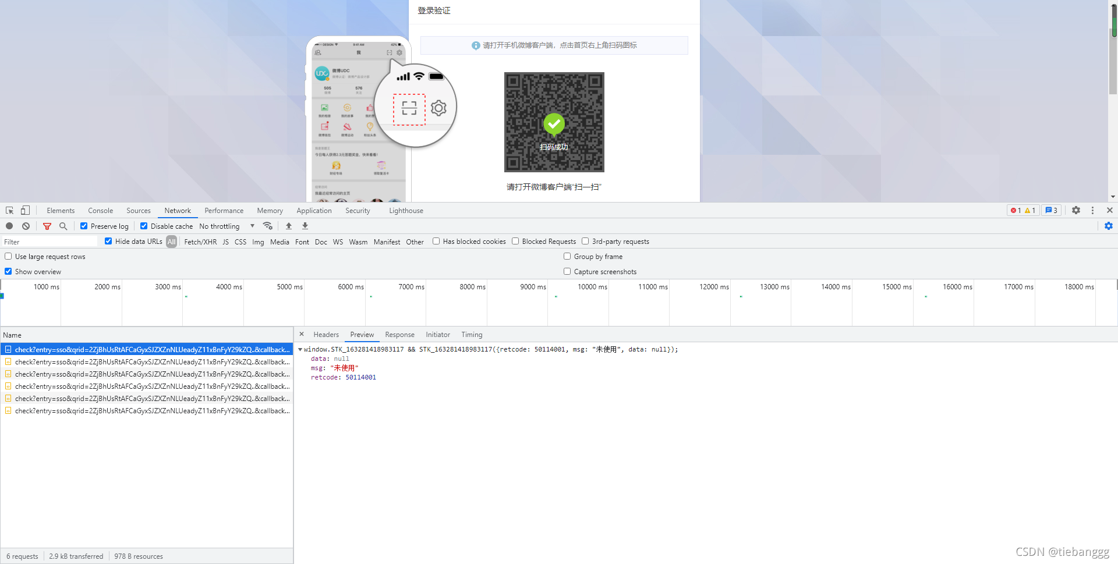Select the All filter button
The width and height of the screenshot is (1118, 564).
(x=171, y=242)
